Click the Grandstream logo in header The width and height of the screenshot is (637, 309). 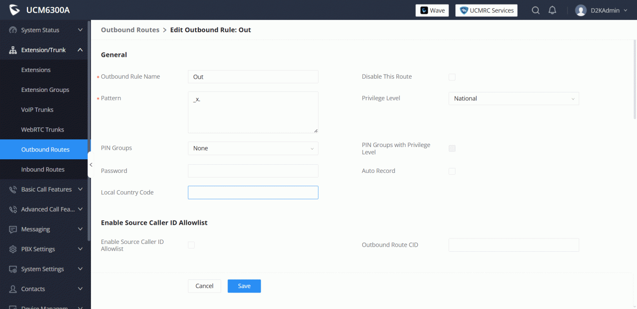coord(15,10)
